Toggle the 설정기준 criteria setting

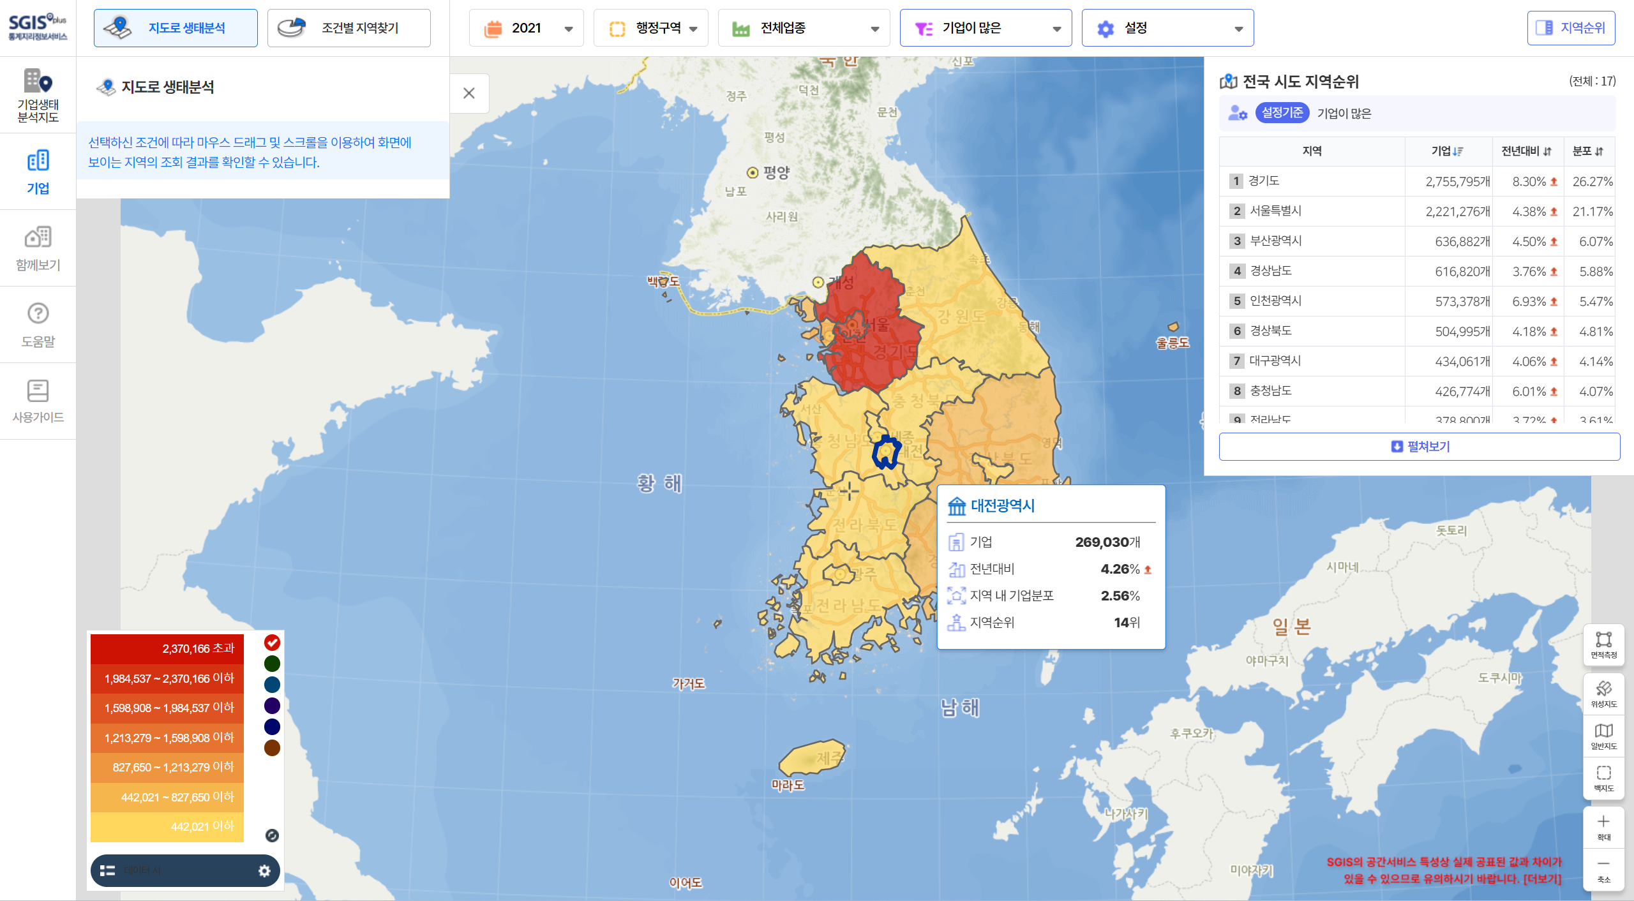tap(1283, 113)
